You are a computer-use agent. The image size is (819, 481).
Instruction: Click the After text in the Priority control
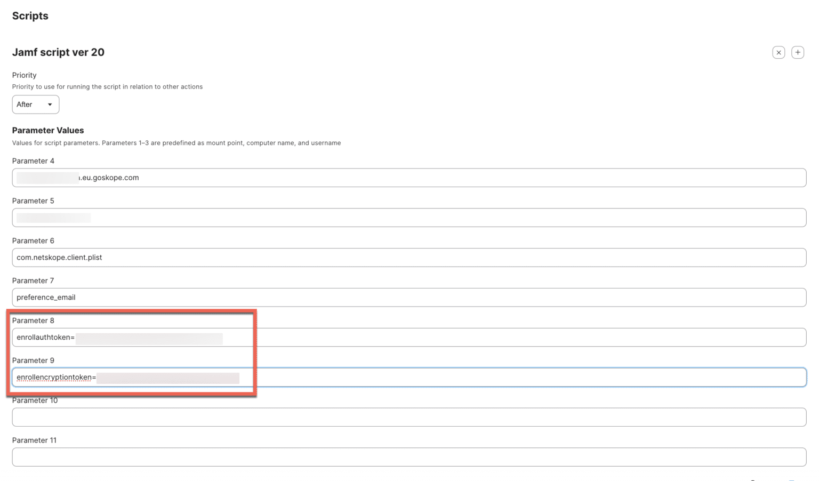23,104
